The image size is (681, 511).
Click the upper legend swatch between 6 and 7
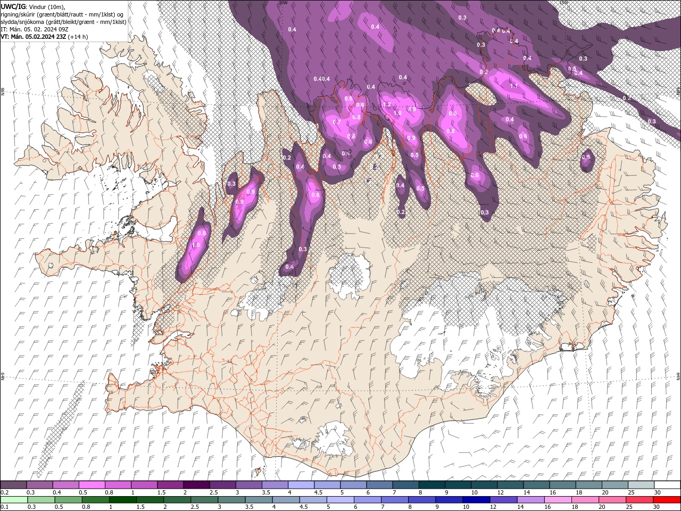coord(379,485)
